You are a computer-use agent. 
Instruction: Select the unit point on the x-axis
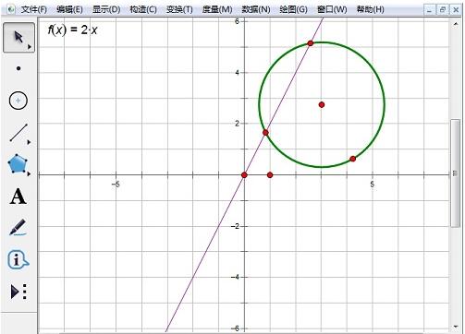coord(270,175)
